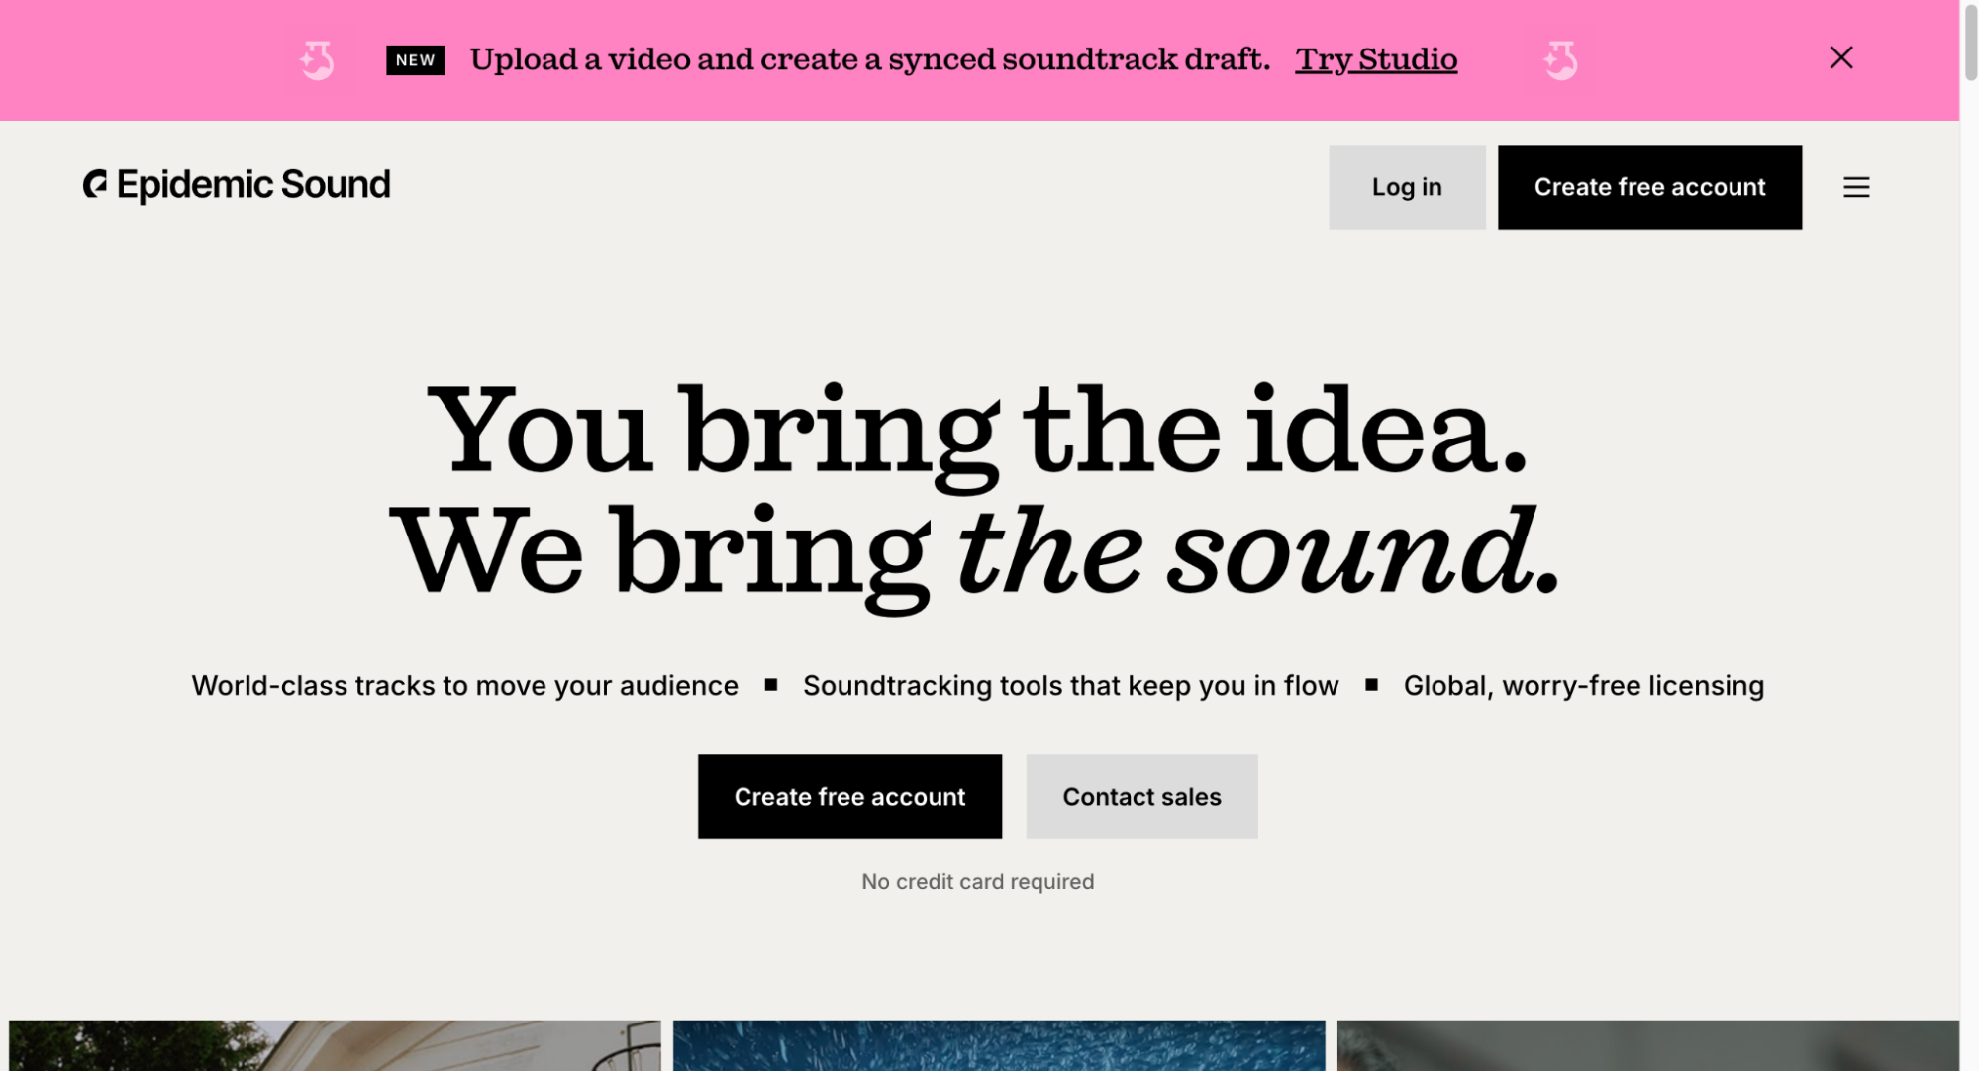Click the Epidemic Sound logo icon

click(x=95, y=185)
